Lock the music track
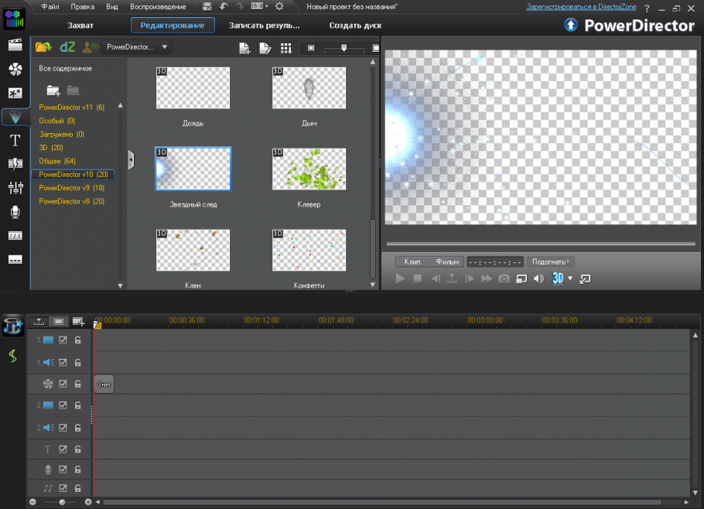This screenshot has height=509, width=704. pyautogui.click(x=78, y=488)
